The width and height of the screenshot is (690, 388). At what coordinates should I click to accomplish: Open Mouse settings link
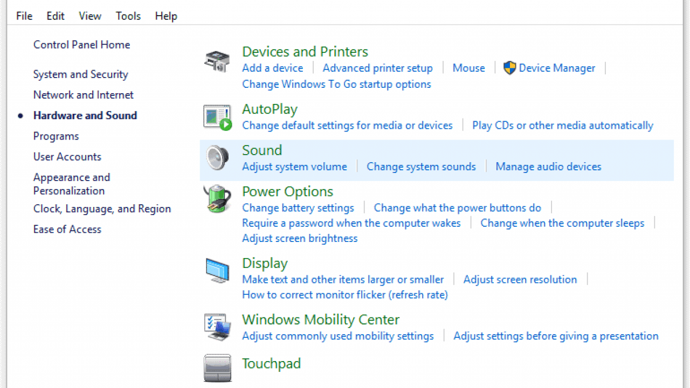click(469, 68)
